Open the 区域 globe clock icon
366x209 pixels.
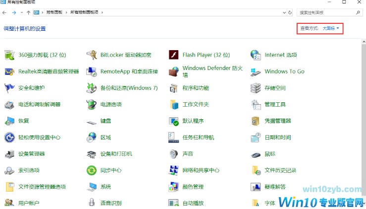click(x=92, y=138)
